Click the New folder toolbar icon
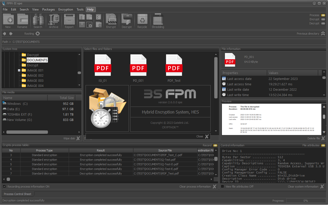 (x=8, y=19)
